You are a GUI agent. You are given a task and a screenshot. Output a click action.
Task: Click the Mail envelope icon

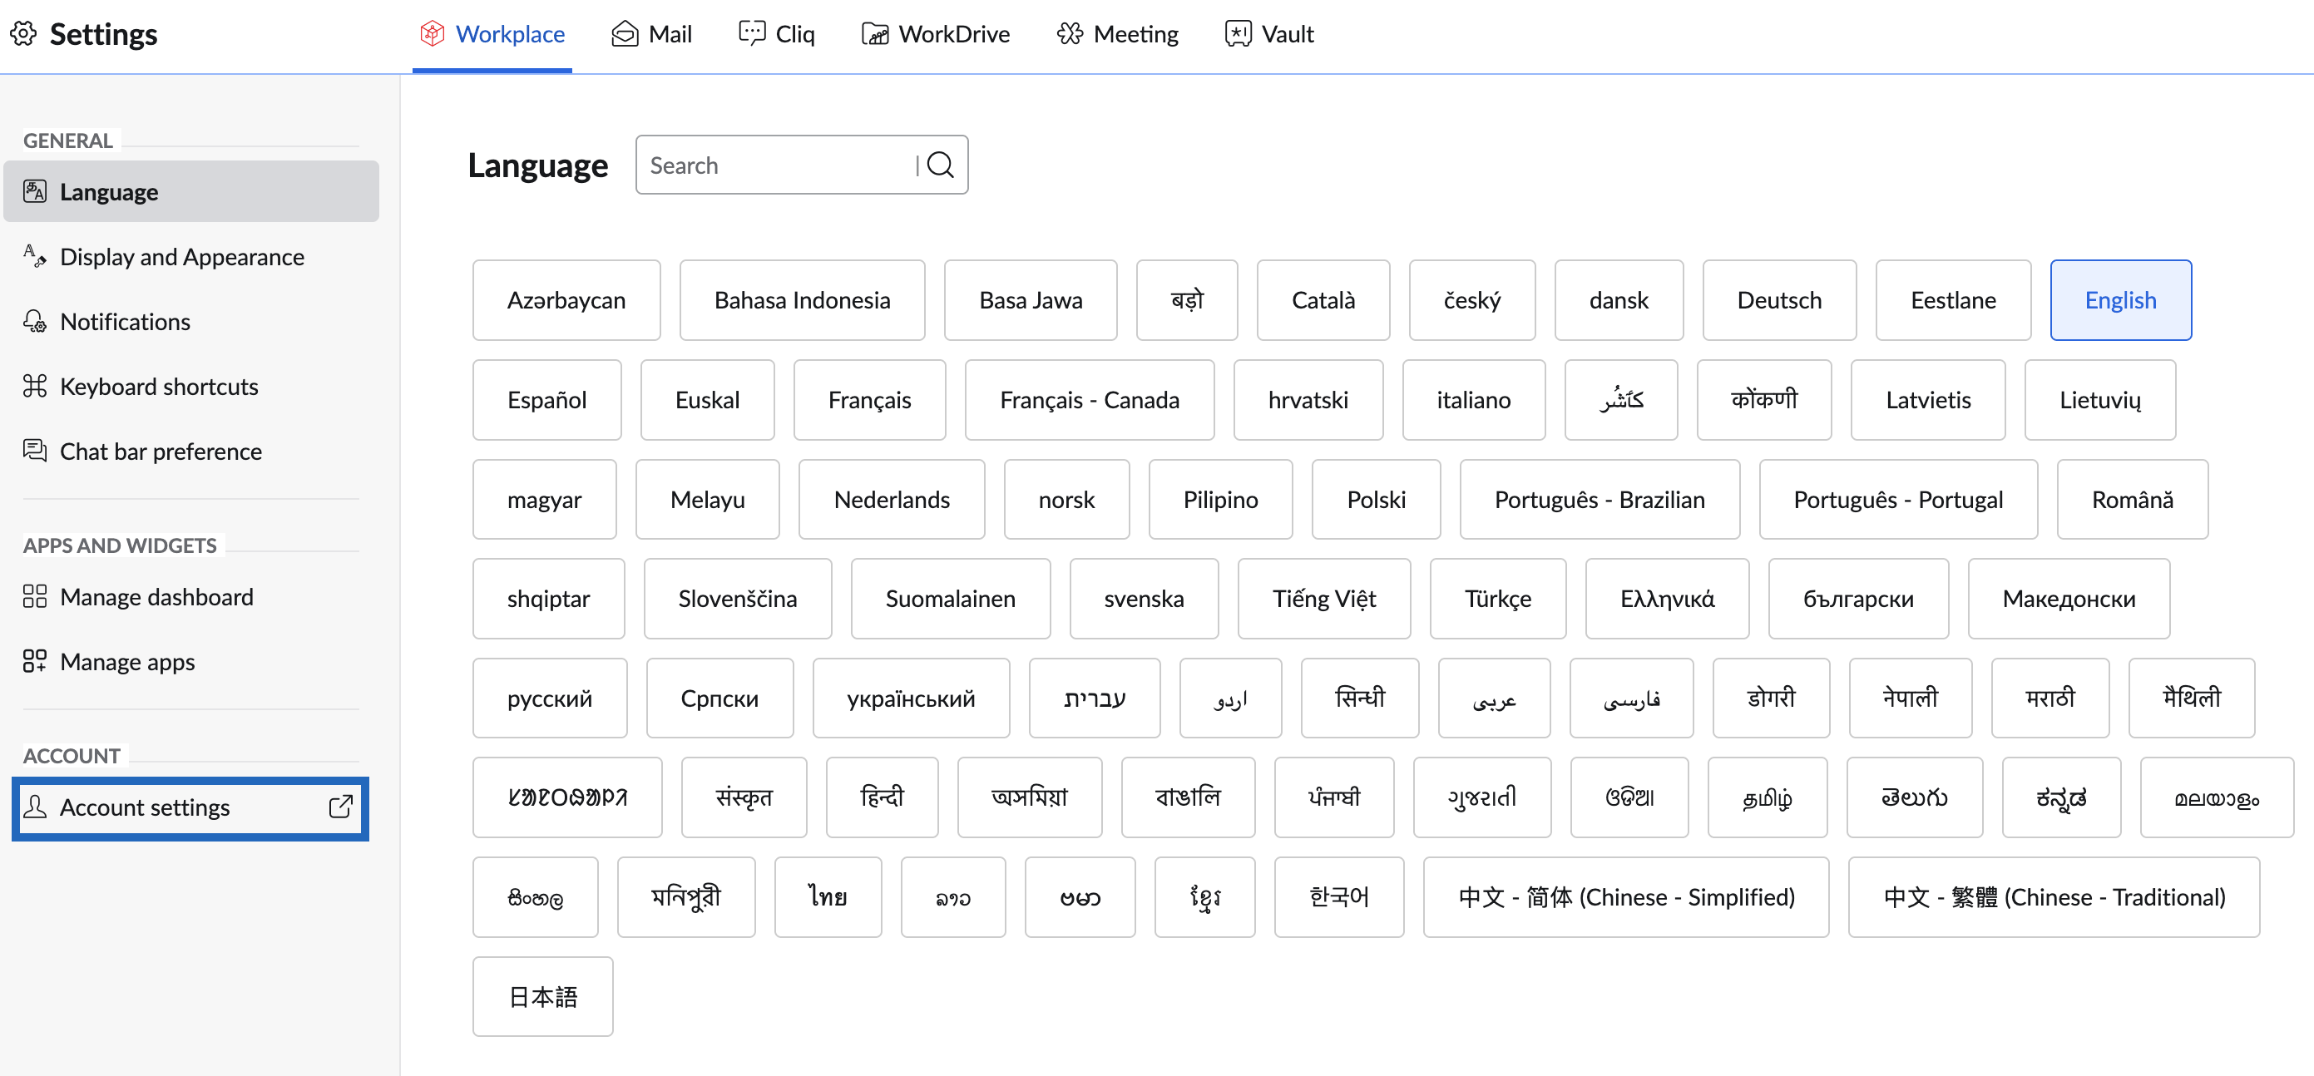[x=625, y=34]
